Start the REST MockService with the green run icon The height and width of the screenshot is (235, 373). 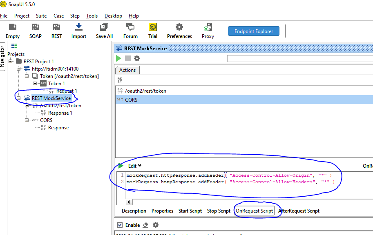point(118,58)
